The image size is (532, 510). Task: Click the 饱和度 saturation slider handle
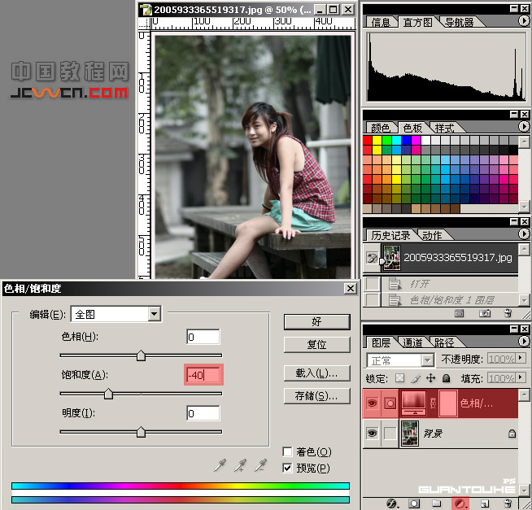coord(108,394)
